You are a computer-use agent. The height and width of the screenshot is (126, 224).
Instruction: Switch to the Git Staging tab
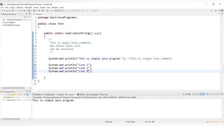[92, 94]
